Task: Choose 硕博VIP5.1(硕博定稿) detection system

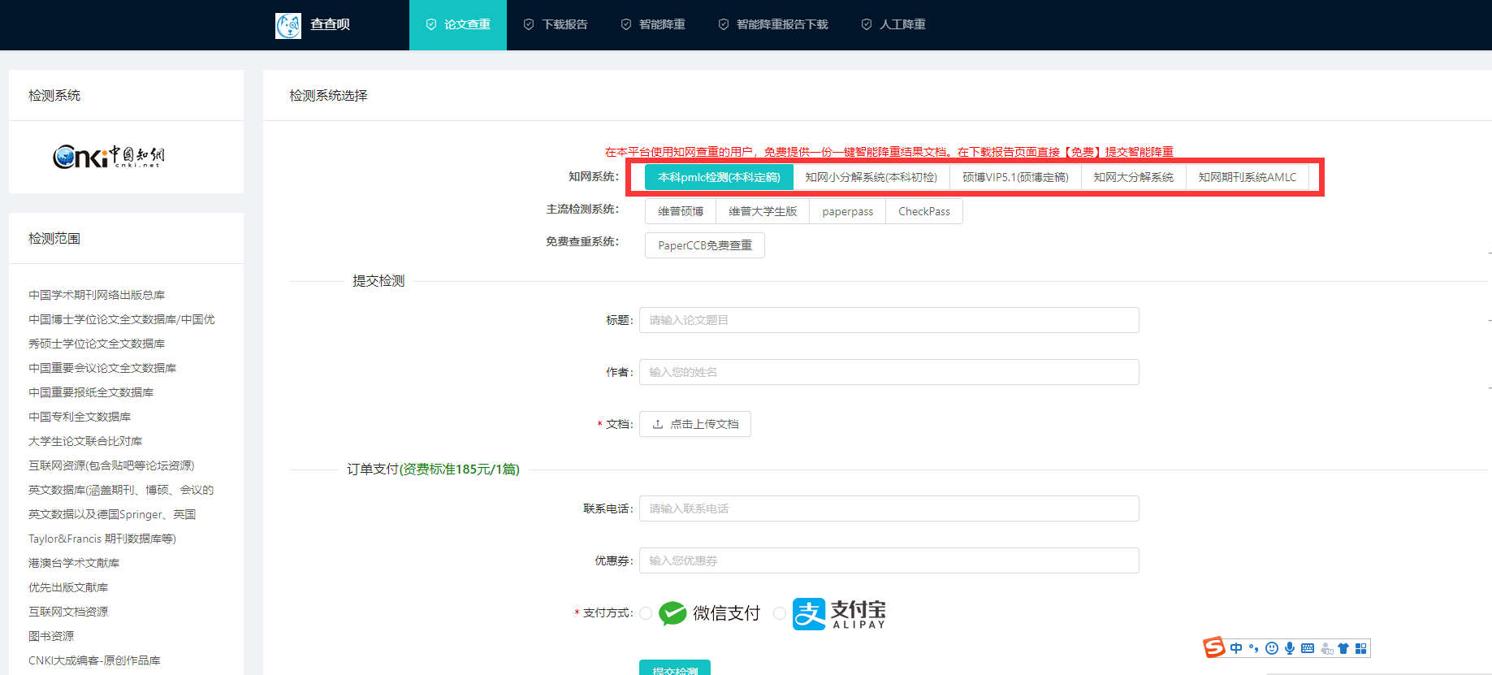Action: (x=1015, y=177)
